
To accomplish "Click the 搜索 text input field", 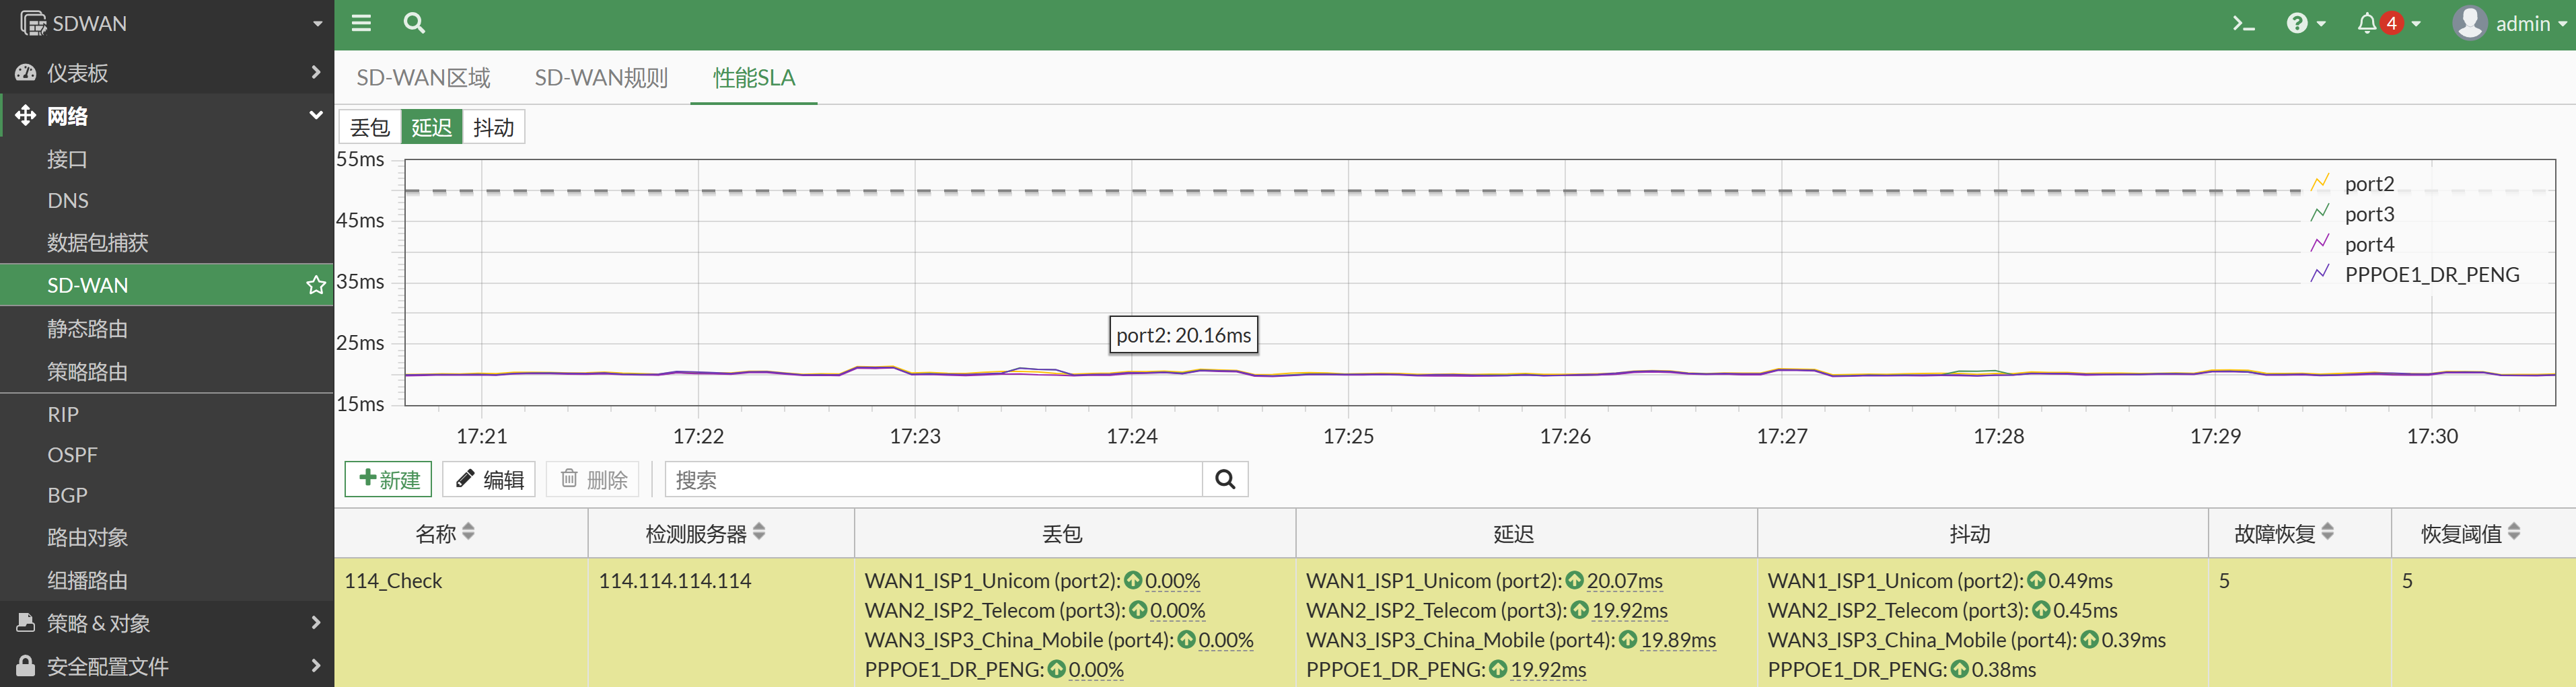I will coord(932,479).
